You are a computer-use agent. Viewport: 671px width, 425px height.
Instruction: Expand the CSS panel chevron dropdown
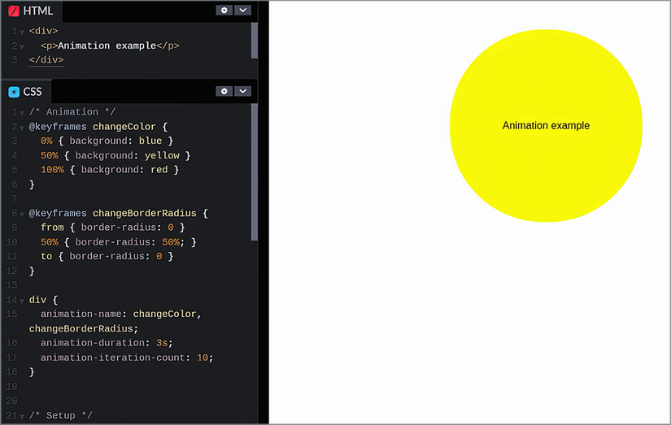242,91
